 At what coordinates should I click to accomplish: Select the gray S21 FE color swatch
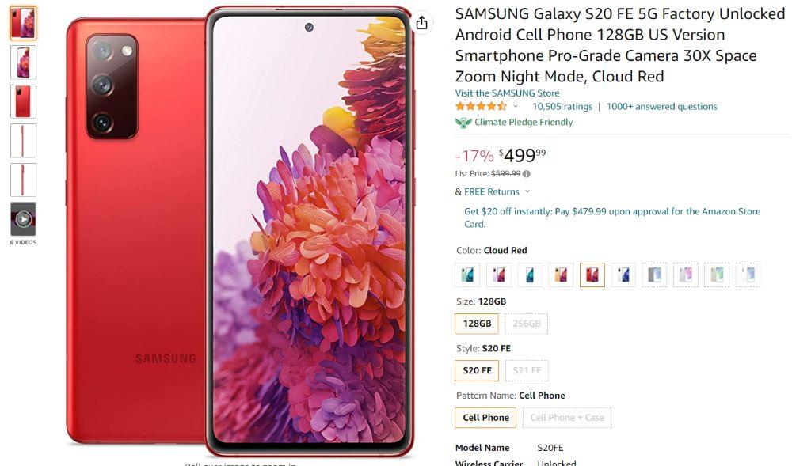pyautogui.click(x=654, y=275)
